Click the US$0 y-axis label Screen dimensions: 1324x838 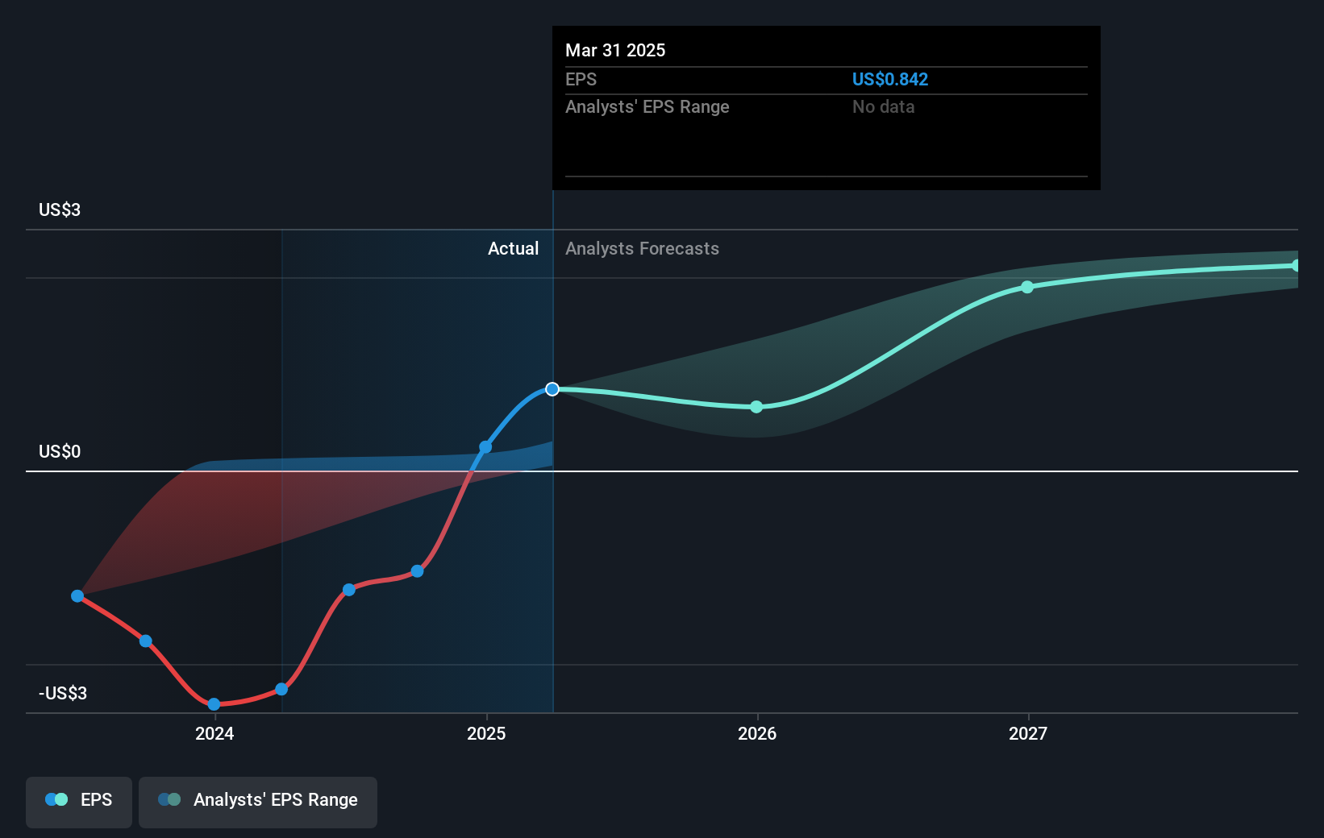[60, 451]
